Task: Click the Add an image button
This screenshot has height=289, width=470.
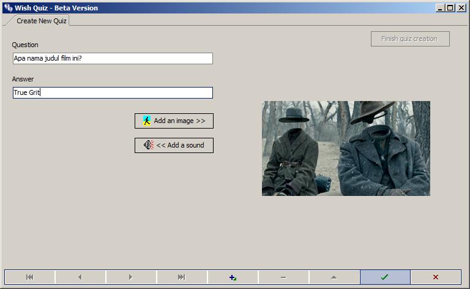Action: (x=174, y=121)
